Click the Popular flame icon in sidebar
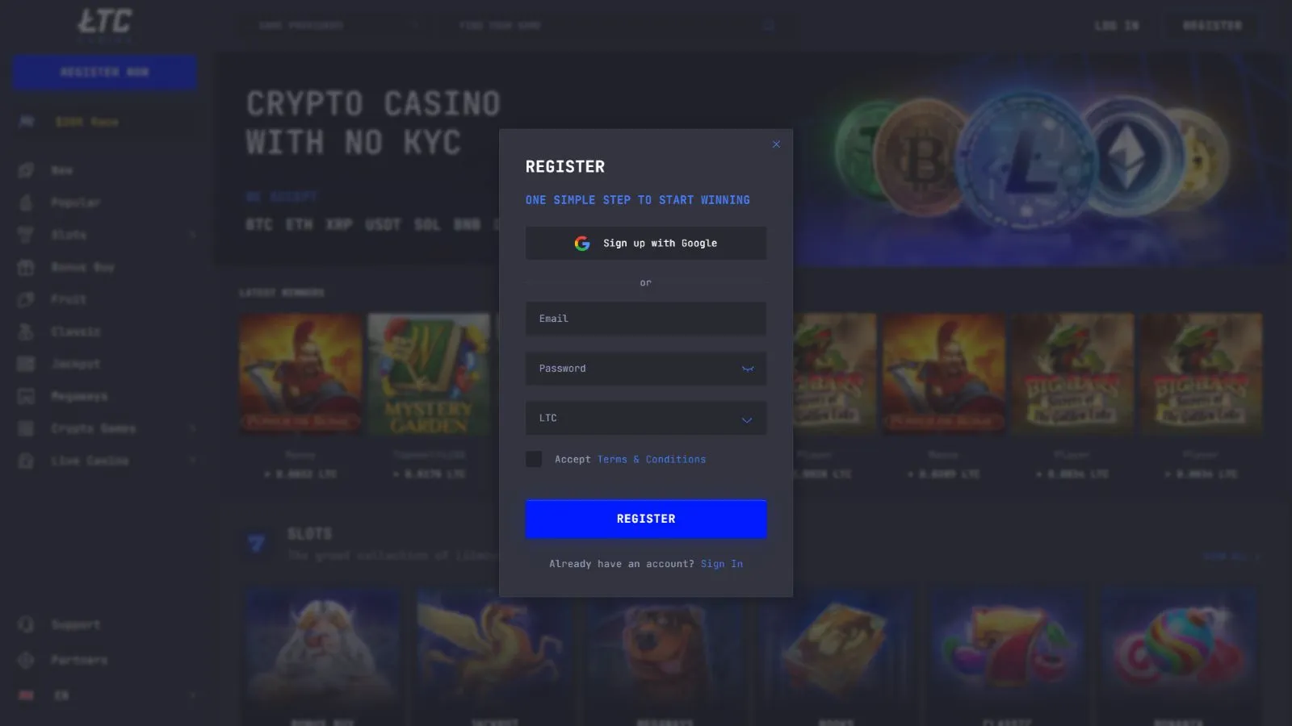 click(x=26, y=202)
